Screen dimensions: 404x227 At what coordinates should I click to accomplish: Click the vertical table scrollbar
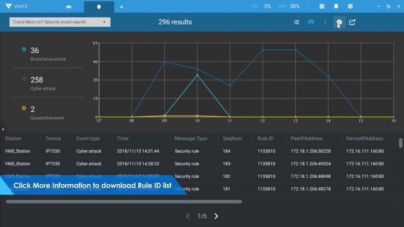[400, 143]
